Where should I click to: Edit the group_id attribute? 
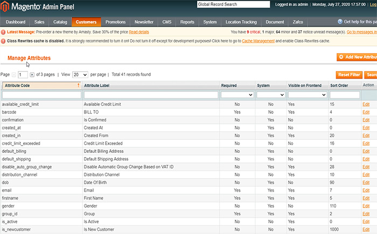[x=366, y=214]
